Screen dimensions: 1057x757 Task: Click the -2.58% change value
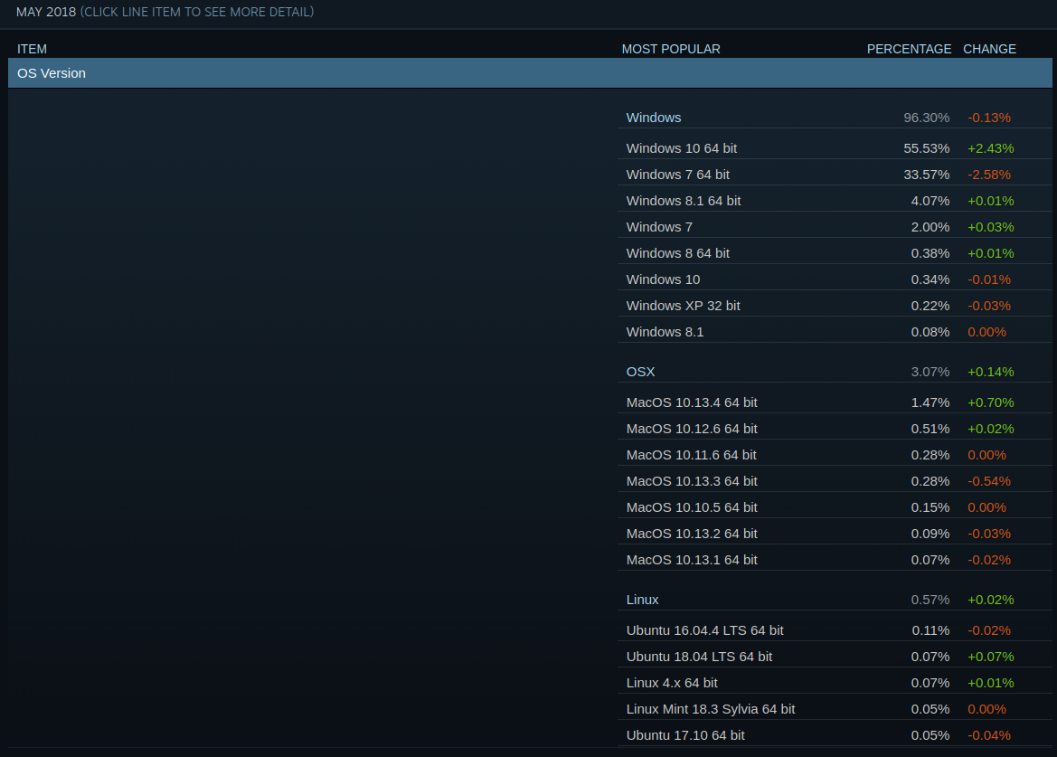(989, 175)
